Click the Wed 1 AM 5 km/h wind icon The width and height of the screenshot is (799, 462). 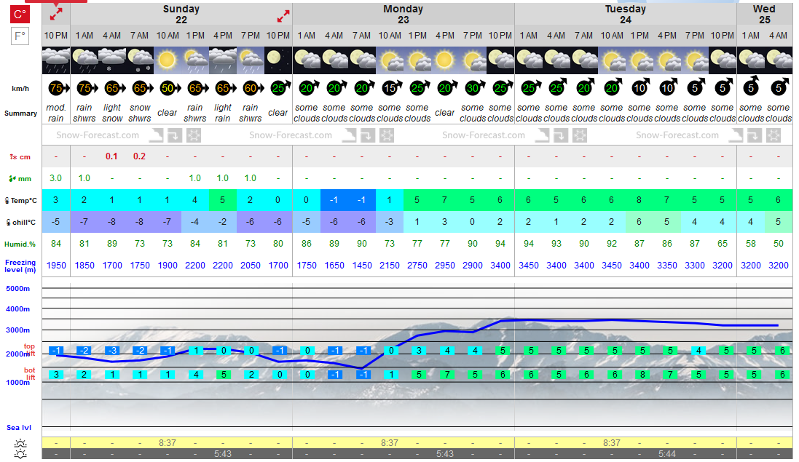point(751,86)
